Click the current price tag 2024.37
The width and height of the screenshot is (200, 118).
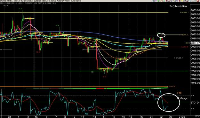[x=195, y=43]
